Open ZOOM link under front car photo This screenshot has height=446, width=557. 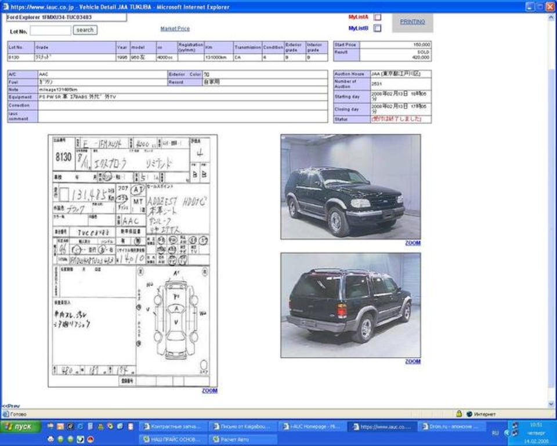point(413,243)
